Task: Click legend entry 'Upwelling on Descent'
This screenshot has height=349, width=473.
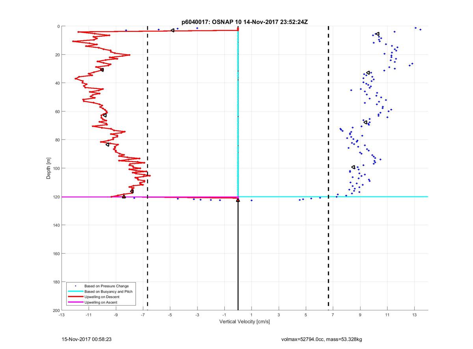Action: click(102, 297)
